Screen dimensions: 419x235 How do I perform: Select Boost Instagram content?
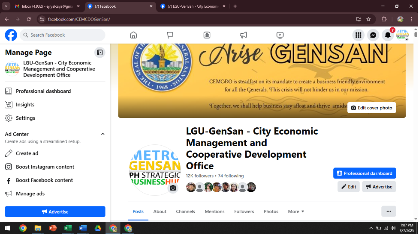[55, 167]
